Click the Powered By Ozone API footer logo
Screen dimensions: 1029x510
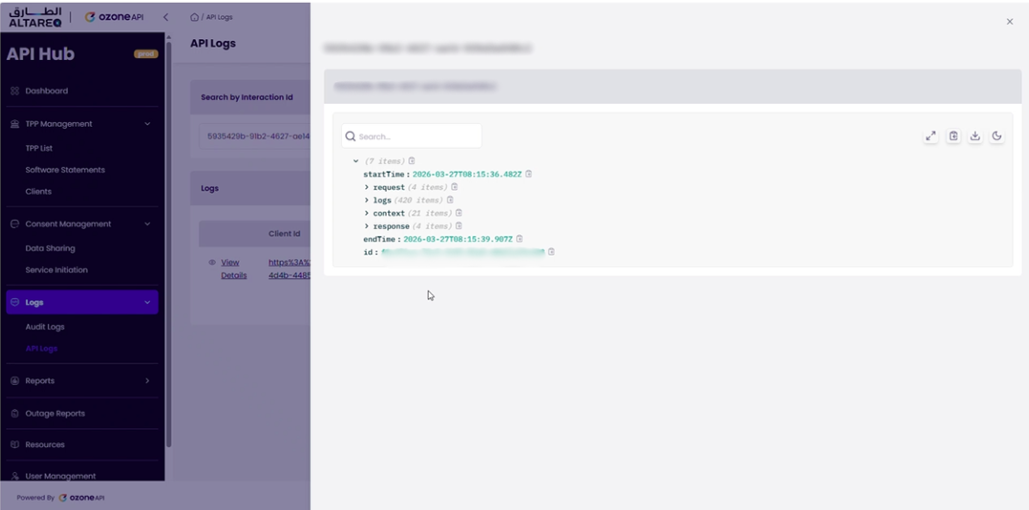(82, 498)
